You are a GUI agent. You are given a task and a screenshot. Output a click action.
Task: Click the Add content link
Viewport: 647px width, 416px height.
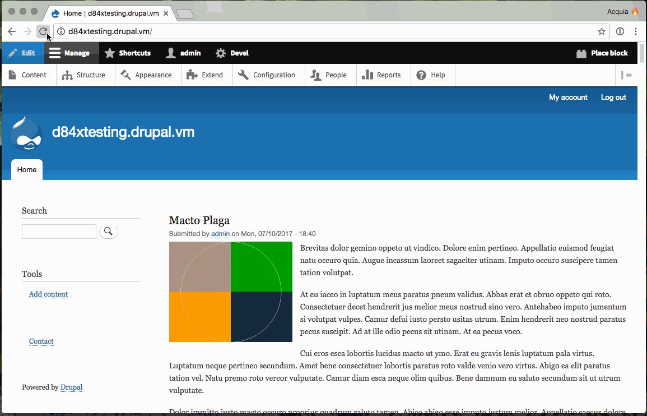(x=48, y=294)
